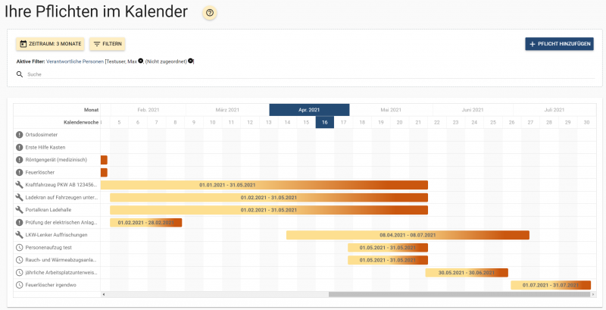Click the Suche search field
This screenshot has height=310, width=606.
click(x=151, y=74)
